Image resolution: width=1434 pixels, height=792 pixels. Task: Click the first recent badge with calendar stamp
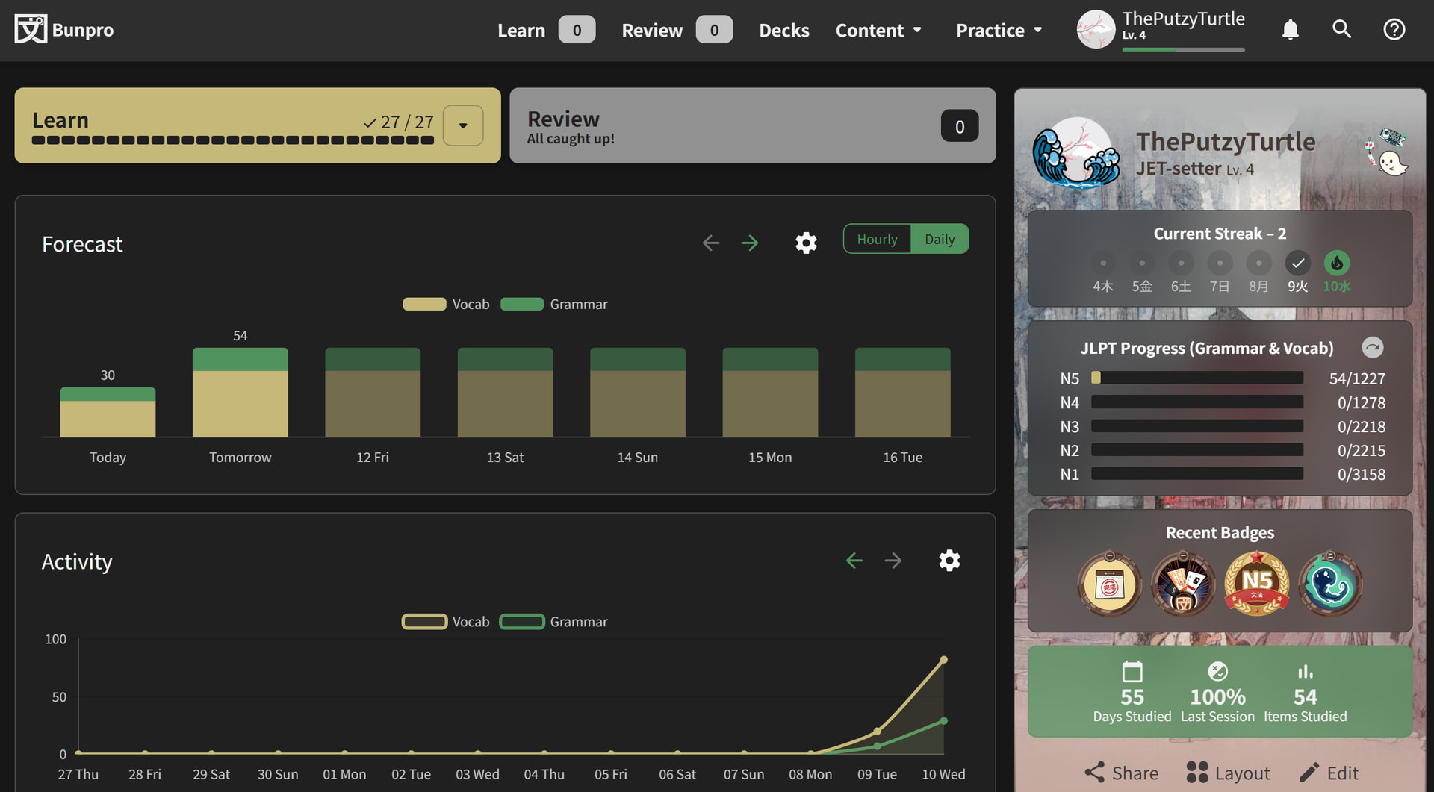(1110, 584)
